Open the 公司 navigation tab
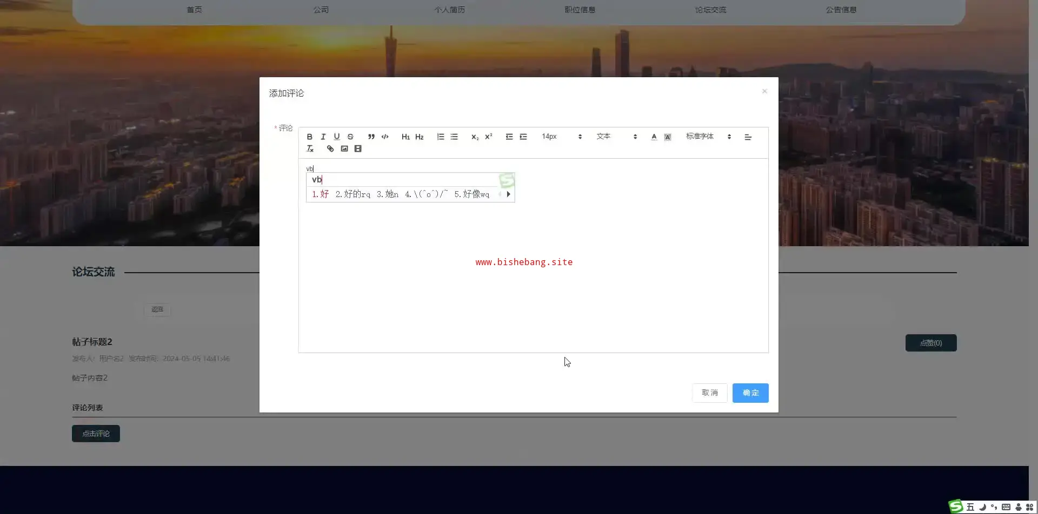The image size is (1038, 514). pyautogui.click(x=321, y=10)
